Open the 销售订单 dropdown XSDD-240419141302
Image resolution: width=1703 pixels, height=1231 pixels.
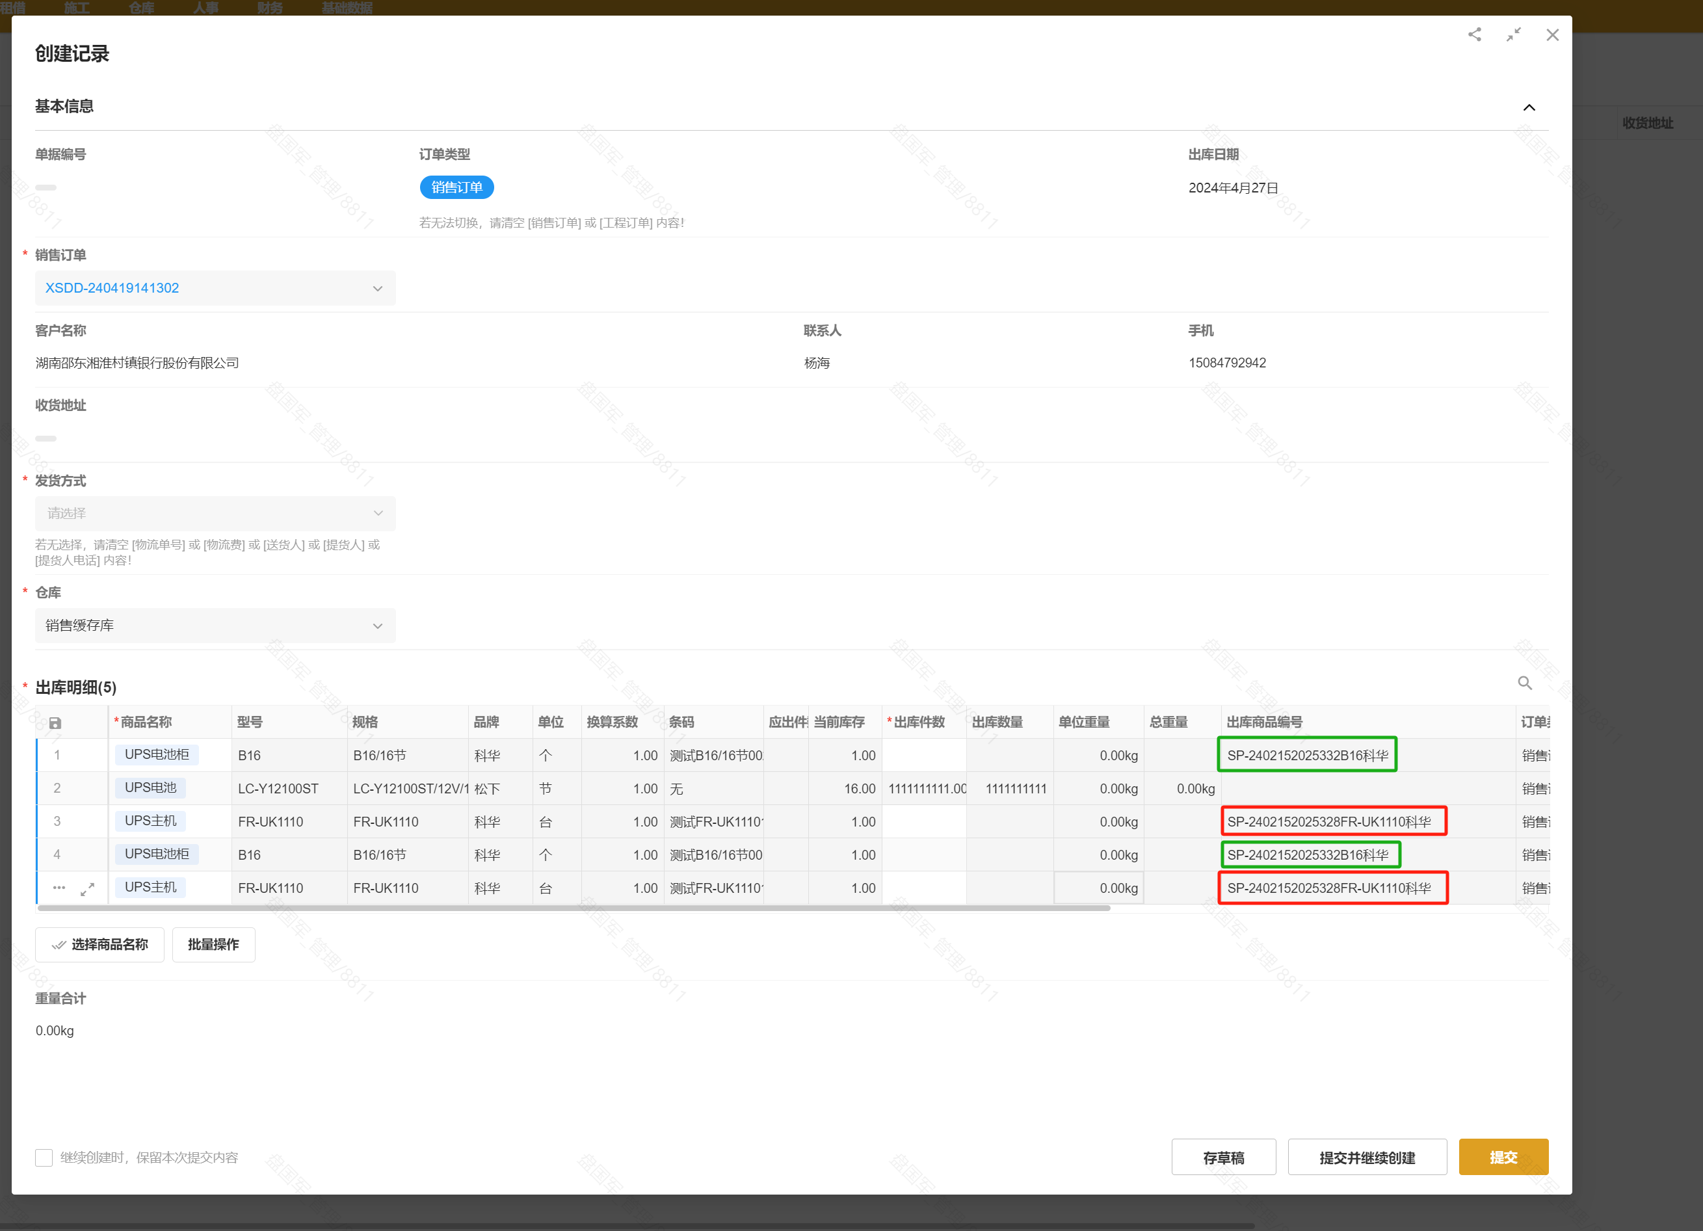pyautogui.click(x=215, y=287)
